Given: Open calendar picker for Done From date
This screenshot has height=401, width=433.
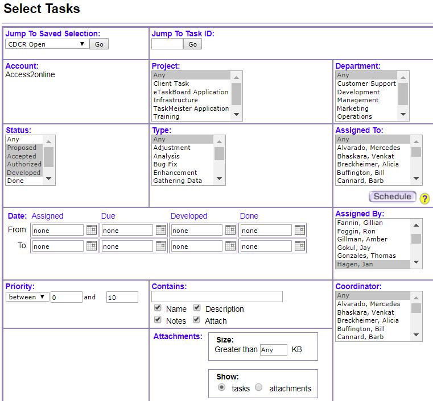Looking at the screenshot, I should pos(300,230).
